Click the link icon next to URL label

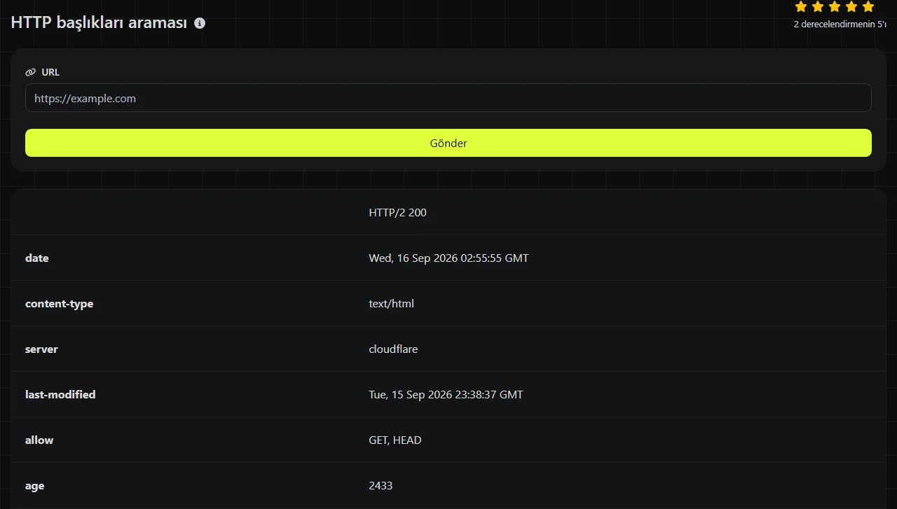pyautogui.click(x=30, y=72)
